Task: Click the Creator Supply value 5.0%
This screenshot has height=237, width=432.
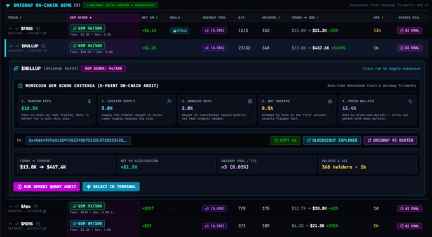Action: pos(107,108)
